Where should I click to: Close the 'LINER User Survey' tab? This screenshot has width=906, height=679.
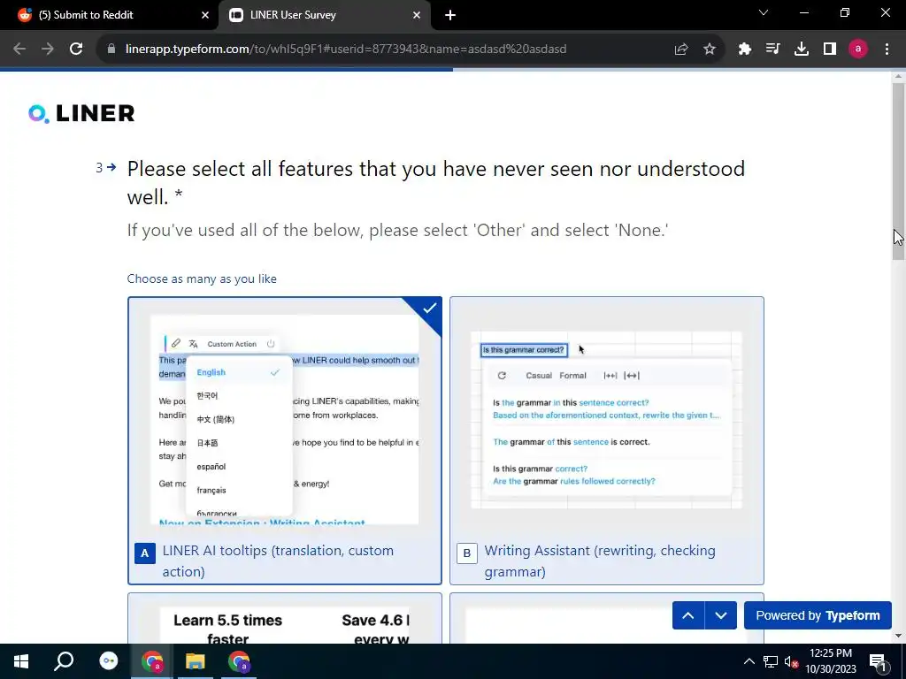(417, 15)
